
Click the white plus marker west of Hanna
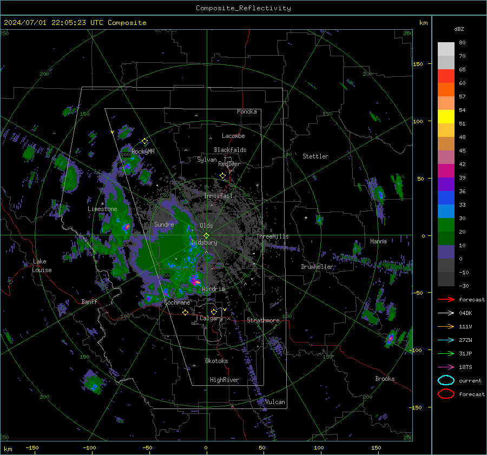tap(306, 217)
